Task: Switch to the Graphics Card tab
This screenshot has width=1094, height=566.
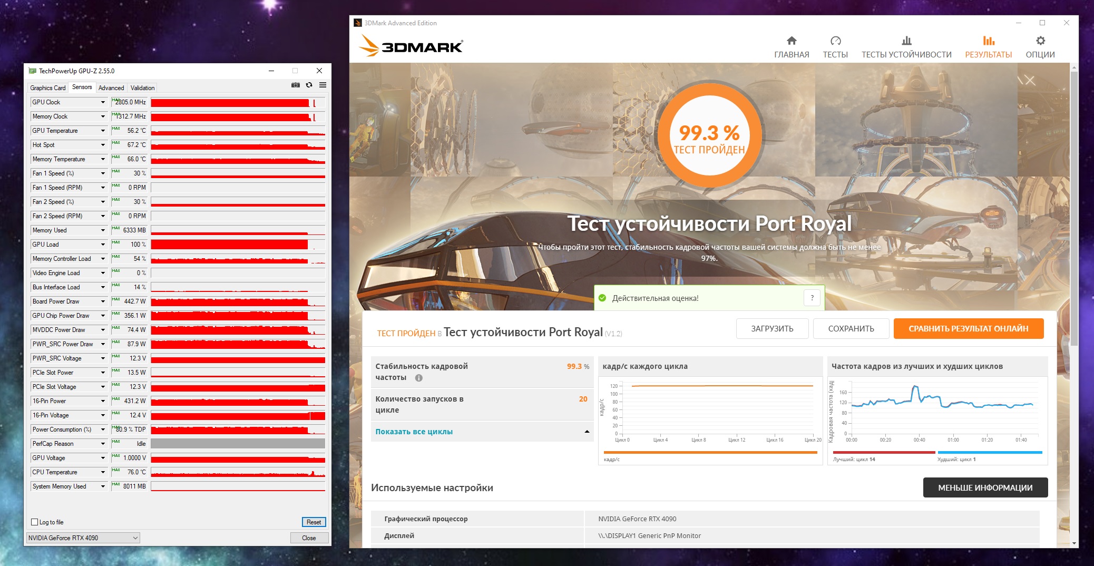Action: (48, 88)
